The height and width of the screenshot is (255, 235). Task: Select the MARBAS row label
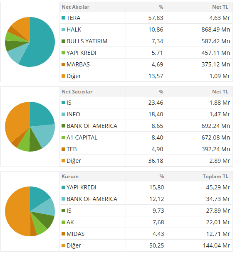click(78, 64)
